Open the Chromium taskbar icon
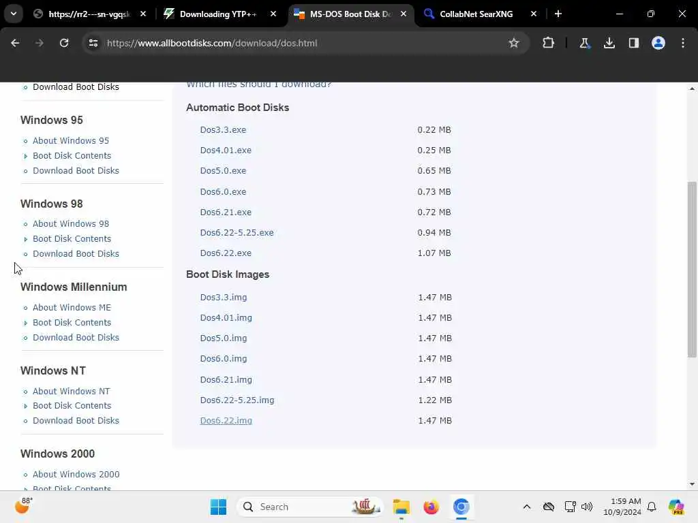Screen dimensions: 698x523 click(461, 507)
